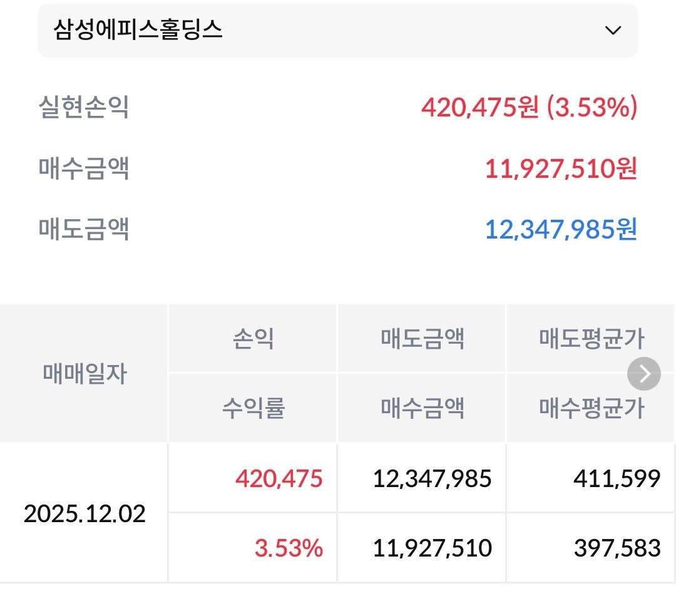676x591 pixels.
Task: Click the chevron arrow in stock selector
Action: [613, 30]
